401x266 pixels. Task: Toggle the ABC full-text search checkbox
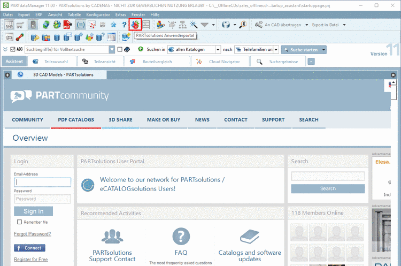[x=12, y=49]
